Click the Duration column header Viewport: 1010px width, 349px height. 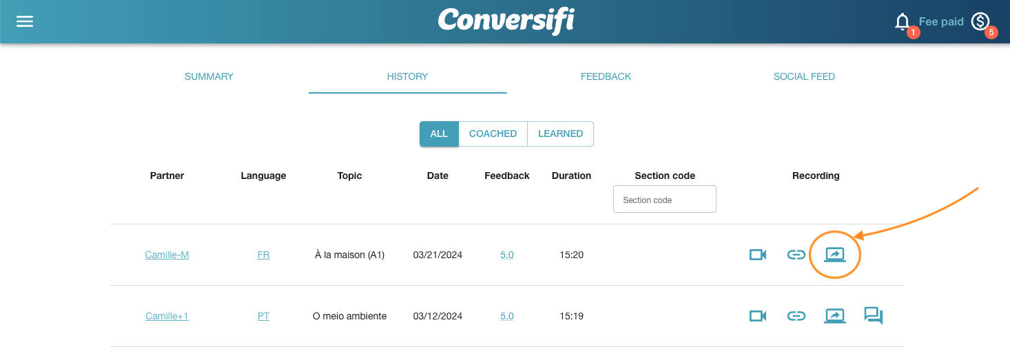[571, 176]
